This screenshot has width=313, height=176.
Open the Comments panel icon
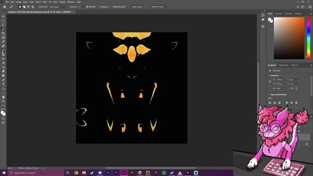click(x=263, y=20)
